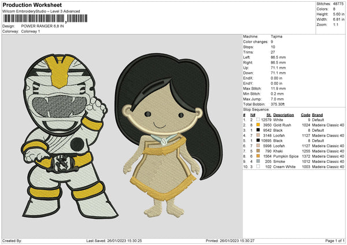This screenshot has height=245, width=347.
Task: Click the design name POWER RANGER 6,8 IN
Action: (x=42, y=26)
